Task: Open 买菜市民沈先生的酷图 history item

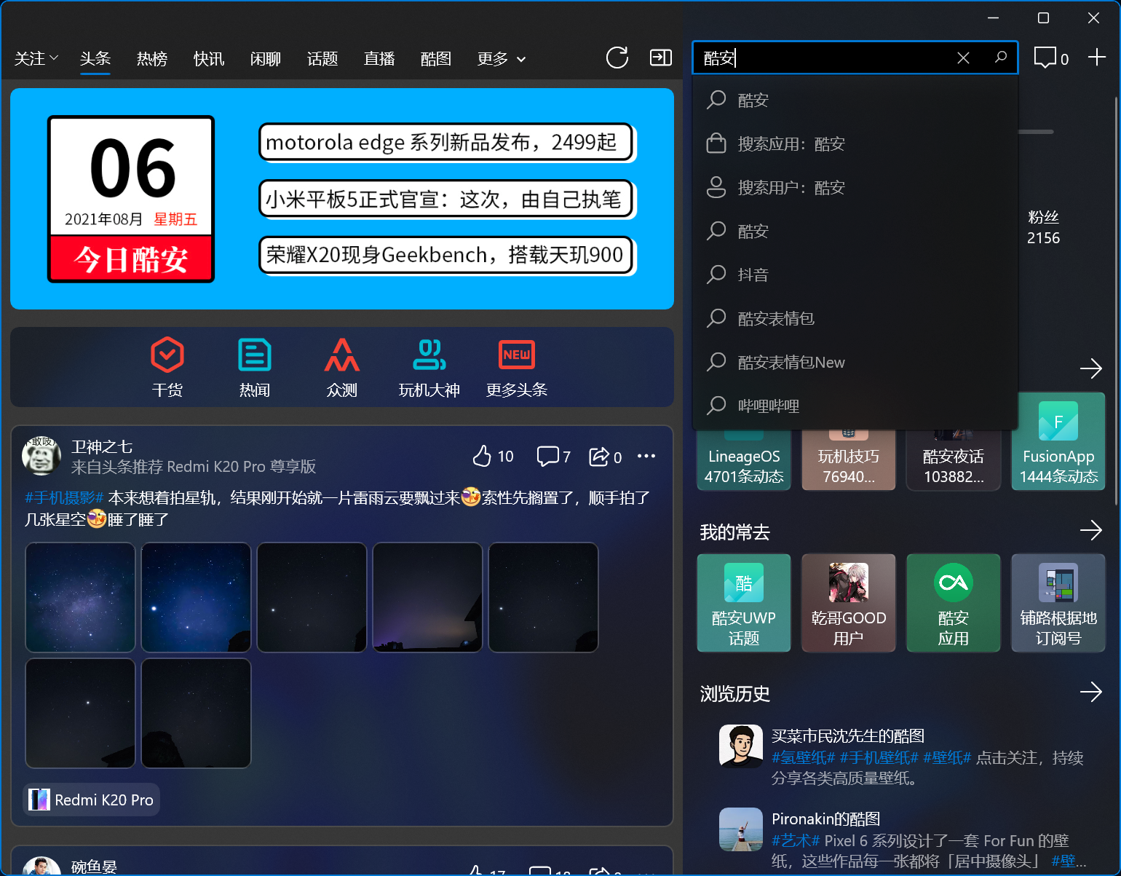Action: (x=903, y=757)
